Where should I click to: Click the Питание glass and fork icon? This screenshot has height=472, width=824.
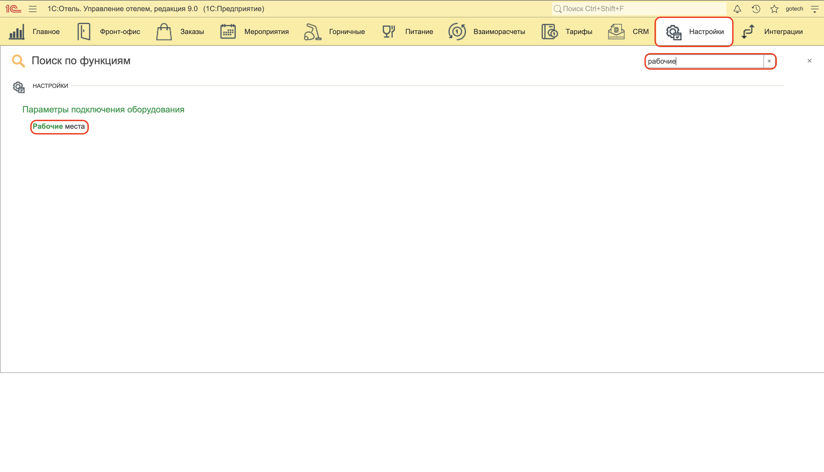pyautogui.click(x=389, y=32)
